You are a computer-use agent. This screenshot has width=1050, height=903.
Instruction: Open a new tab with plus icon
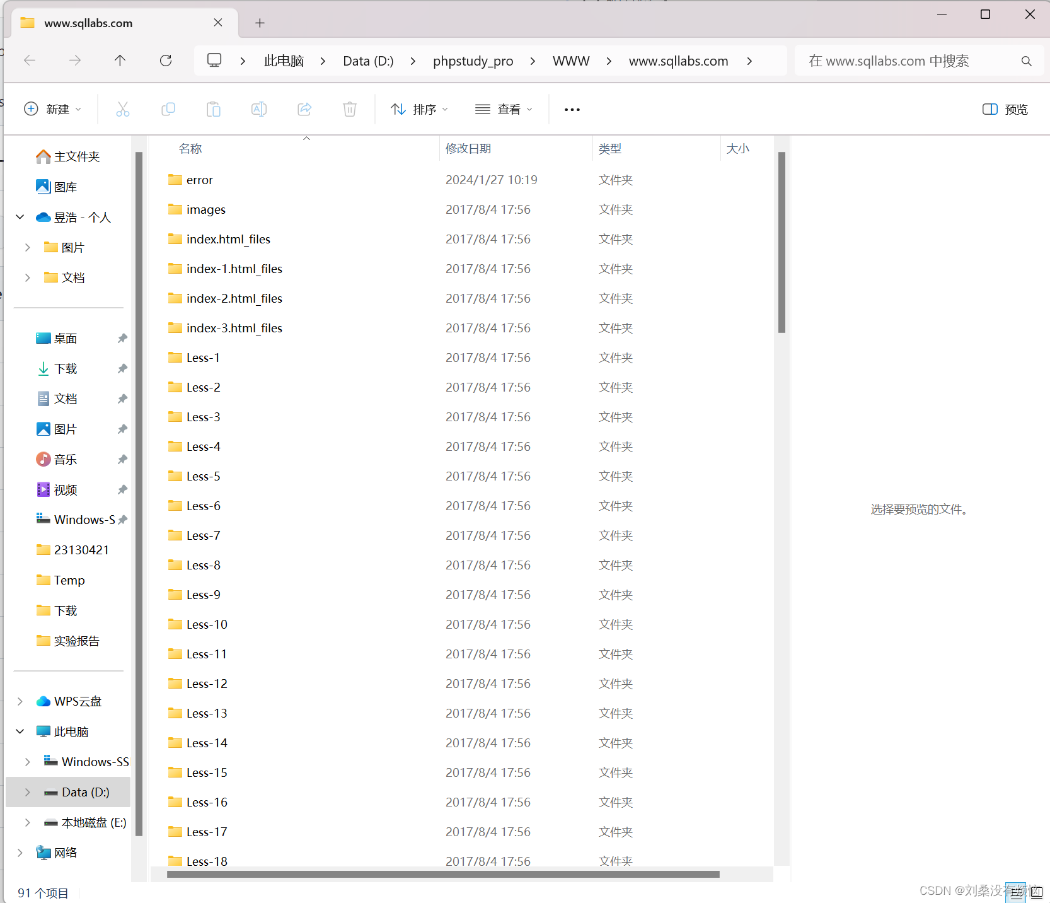[260, 23]
